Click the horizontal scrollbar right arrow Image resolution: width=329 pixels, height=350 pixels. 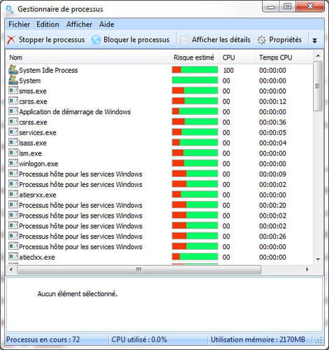(307, 269)
